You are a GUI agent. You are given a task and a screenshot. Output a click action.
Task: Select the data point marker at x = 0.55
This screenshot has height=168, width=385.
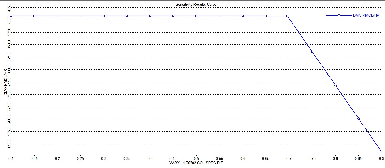pyautogui.click(x=220, y=16)
